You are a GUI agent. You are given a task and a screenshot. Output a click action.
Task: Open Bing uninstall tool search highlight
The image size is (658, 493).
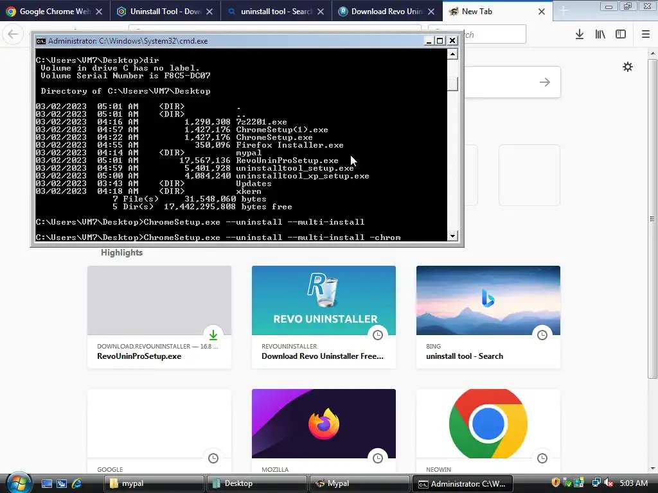[488, 317]
